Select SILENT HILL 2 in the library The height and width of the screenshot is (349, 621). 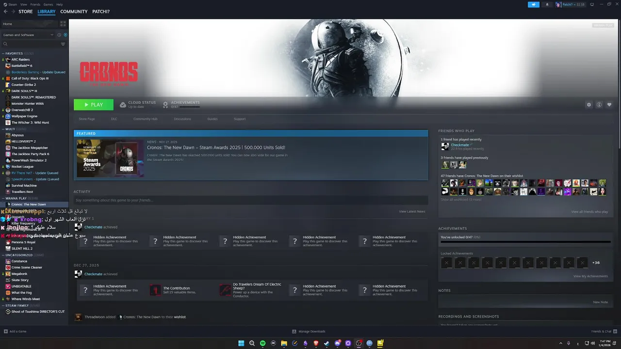22,249
